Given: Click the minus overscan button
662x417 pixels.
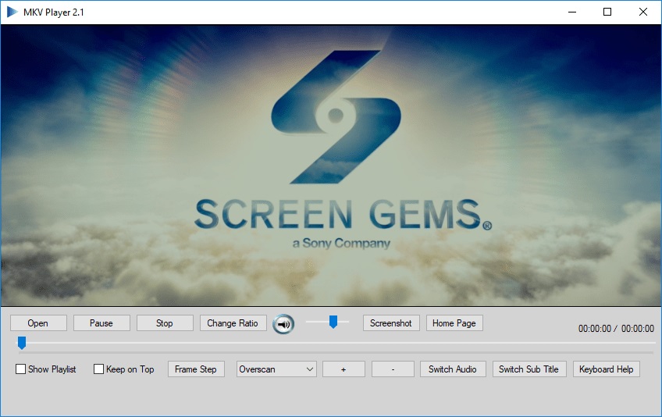Looking at the screenshot, I should pyautogui.click(x=393, y=369).
